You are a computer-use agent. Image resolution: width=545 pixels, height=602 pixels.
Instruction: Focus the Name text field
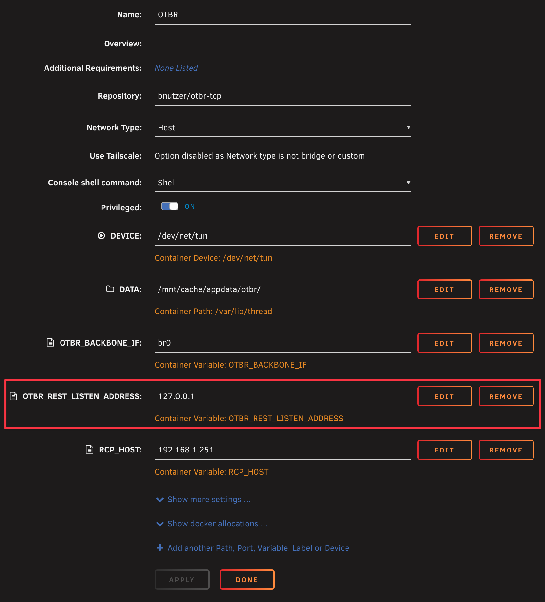click(x=282, y=15)
